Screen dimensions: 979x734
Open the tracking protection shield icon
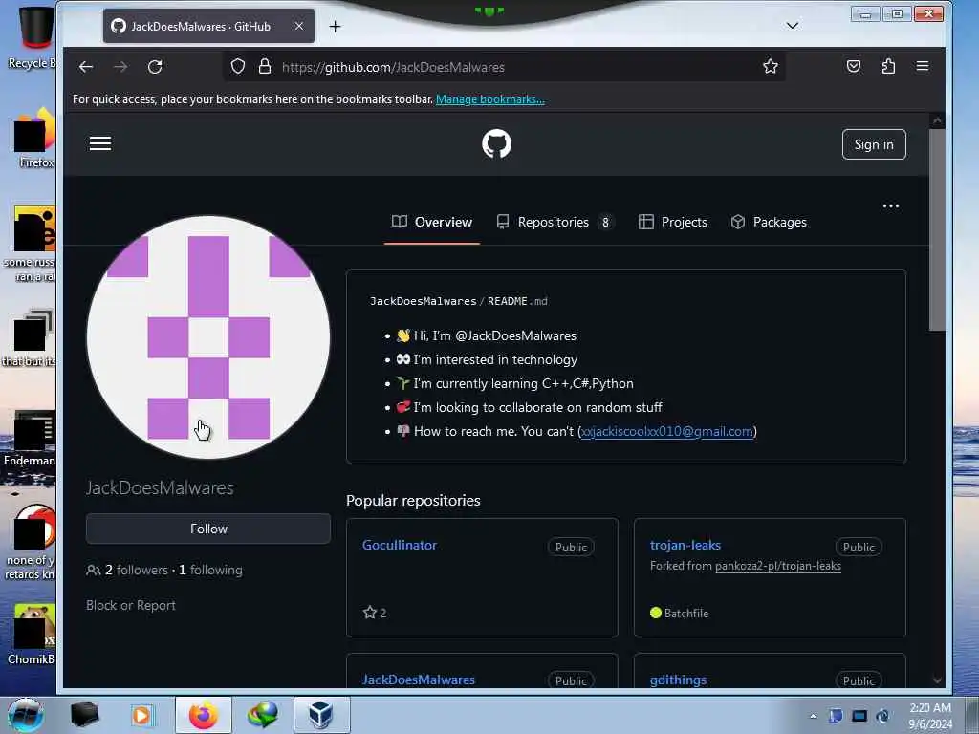[x=238, y=66]
